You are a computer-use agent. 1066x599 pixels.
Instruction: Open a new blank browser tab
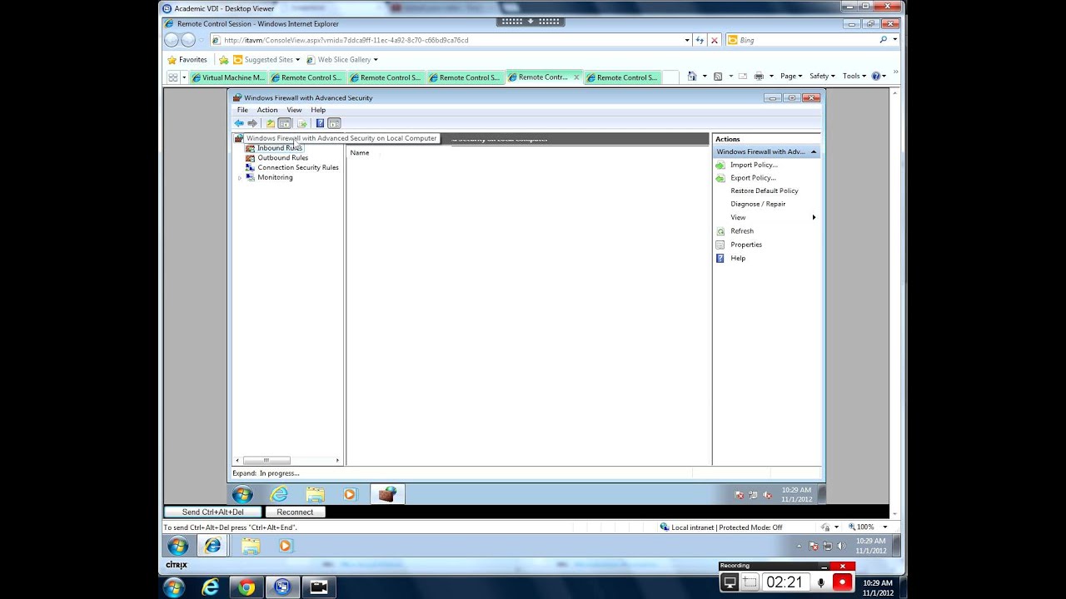(670, 77)
